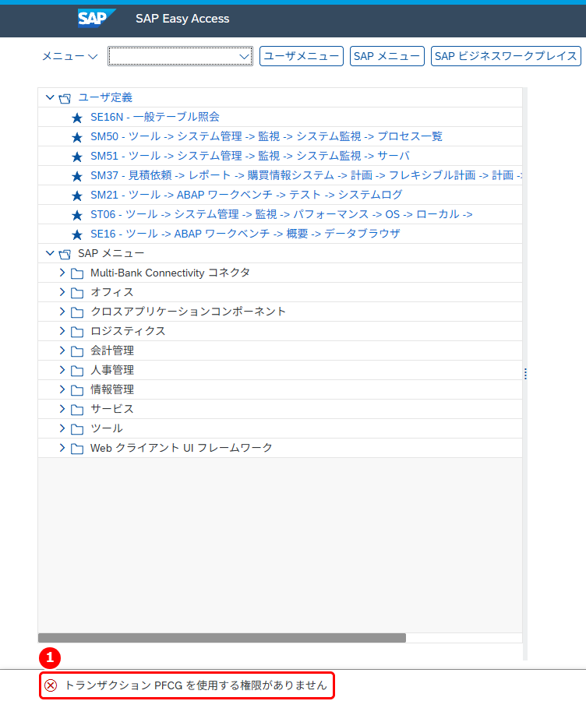Click the open folder icon beside ユーザ定義
This screenshot has height=701, width=586.
(65, 98)
